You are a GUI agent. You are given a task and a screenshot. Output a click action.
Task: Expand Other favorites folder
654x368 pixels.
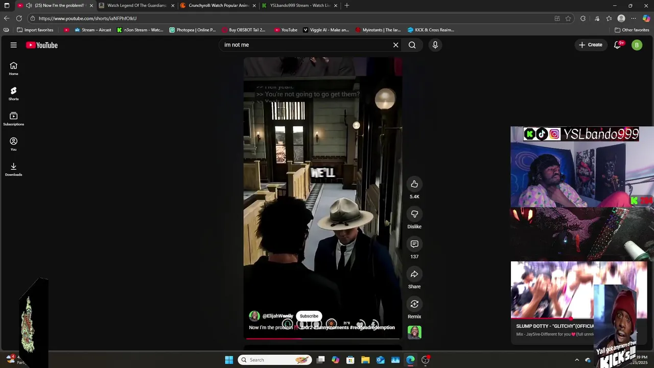632,30
